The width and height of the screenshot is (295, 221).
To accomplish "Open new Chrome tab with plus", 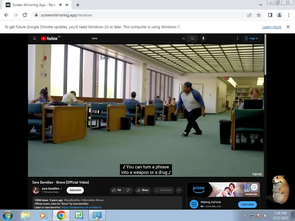I will click(x=78, y=5).
